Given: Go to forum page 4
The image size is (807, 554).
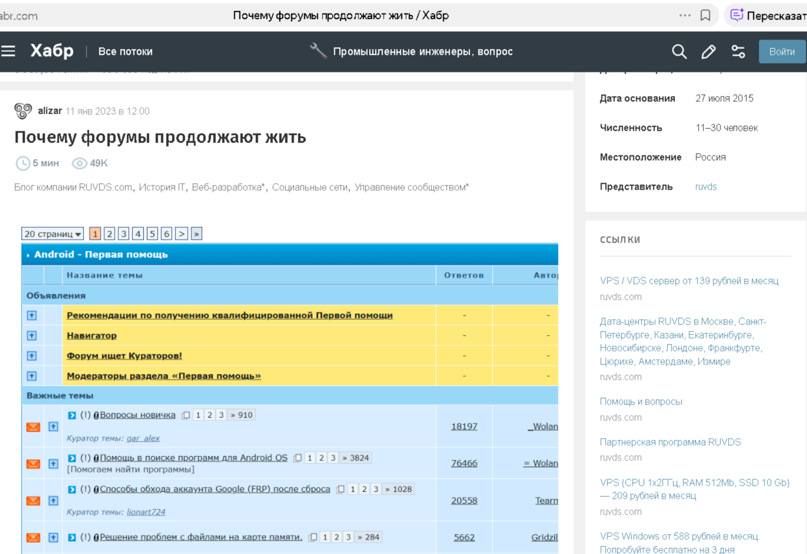Looking at the screenshot, I should 138,234.
